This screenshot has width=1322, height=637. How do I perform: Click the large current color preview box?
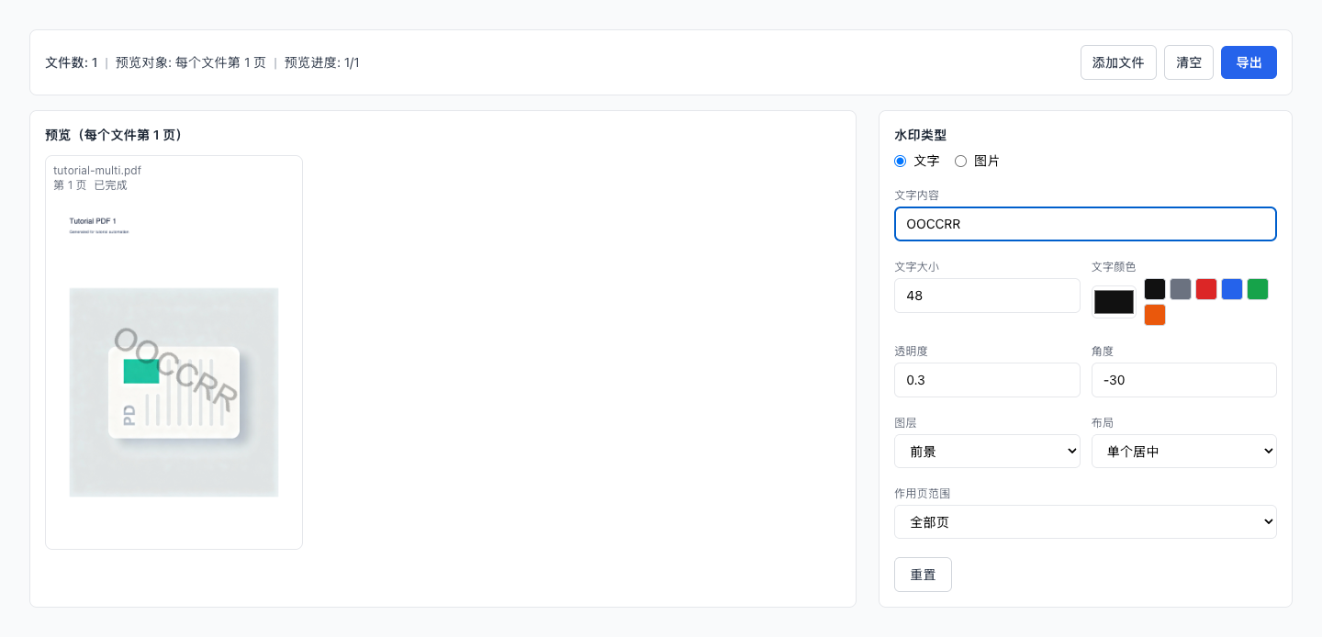[x=1113, y=301]
